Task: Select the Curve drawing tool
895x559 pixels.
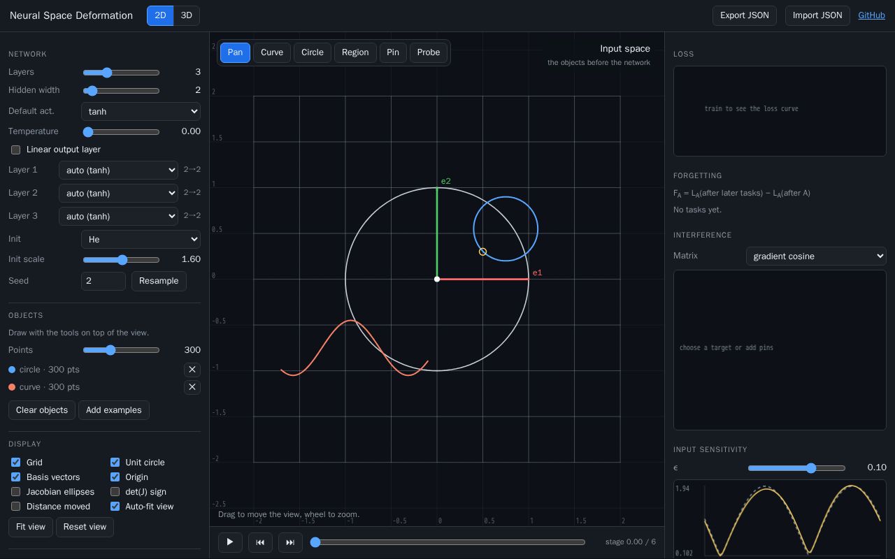Action: point(272,52)
